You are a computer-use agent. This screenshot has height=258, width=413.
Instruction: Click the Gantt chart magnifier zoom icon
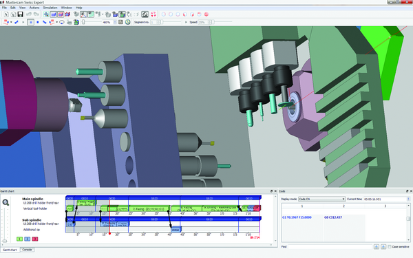(x=6, y=202)
